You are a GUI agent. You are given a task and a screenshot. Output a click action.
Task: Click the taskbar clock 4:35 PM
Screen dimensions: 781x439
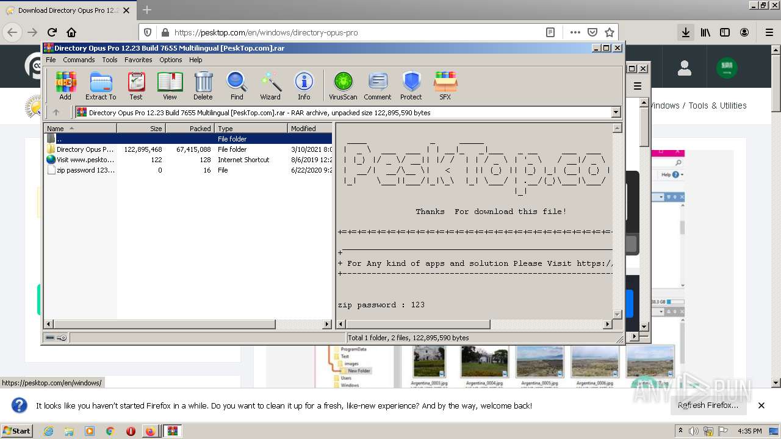(749, 431)
